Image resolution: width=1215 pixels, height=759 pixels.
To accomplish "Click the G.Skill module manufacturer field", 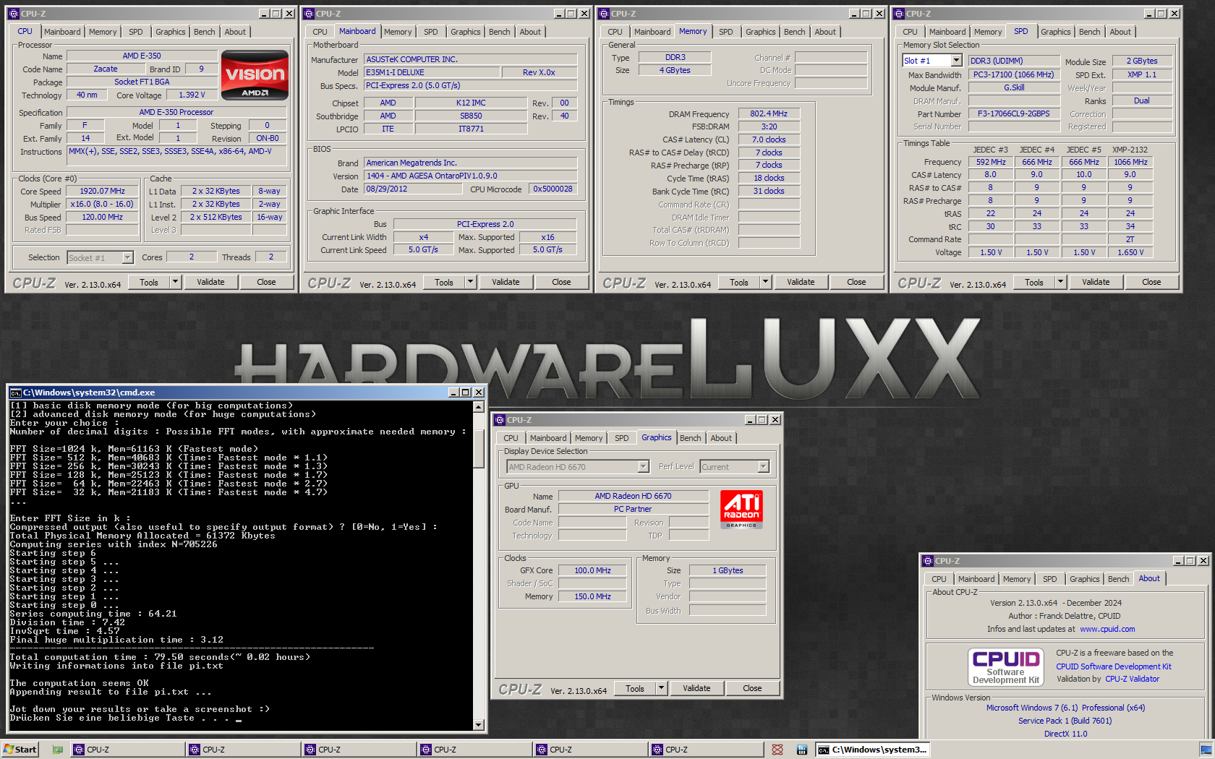I will pos(1013,87).
